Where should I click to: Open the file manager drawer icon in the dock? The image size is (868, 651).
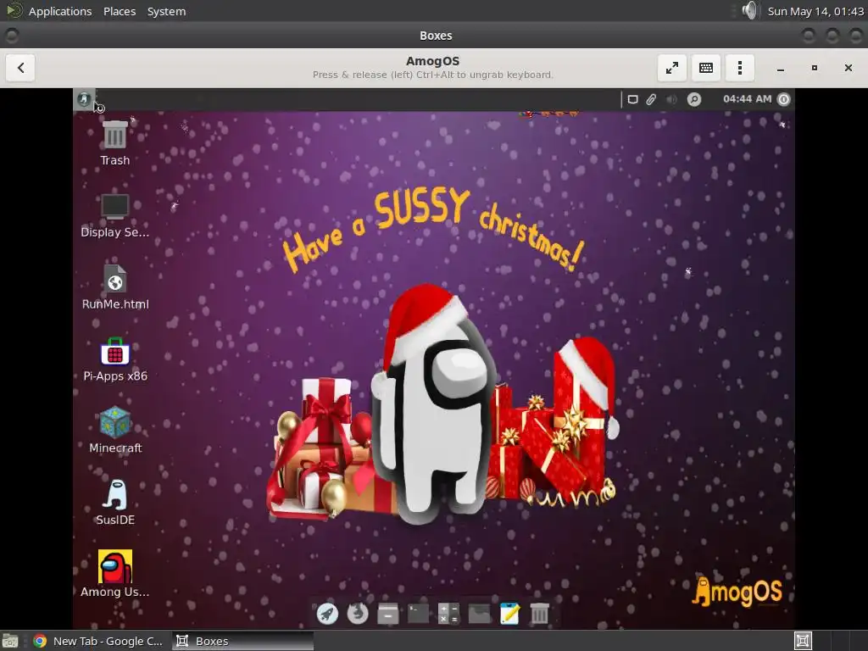388,614
